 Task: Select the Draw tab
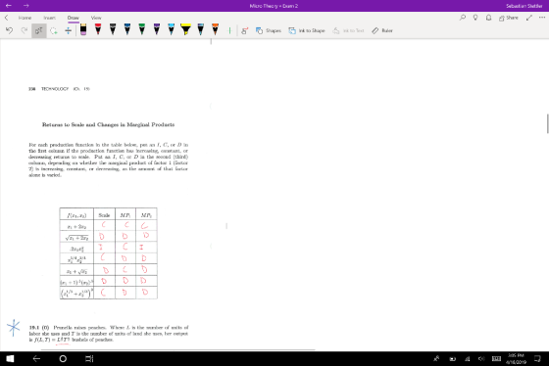(74, 18)
